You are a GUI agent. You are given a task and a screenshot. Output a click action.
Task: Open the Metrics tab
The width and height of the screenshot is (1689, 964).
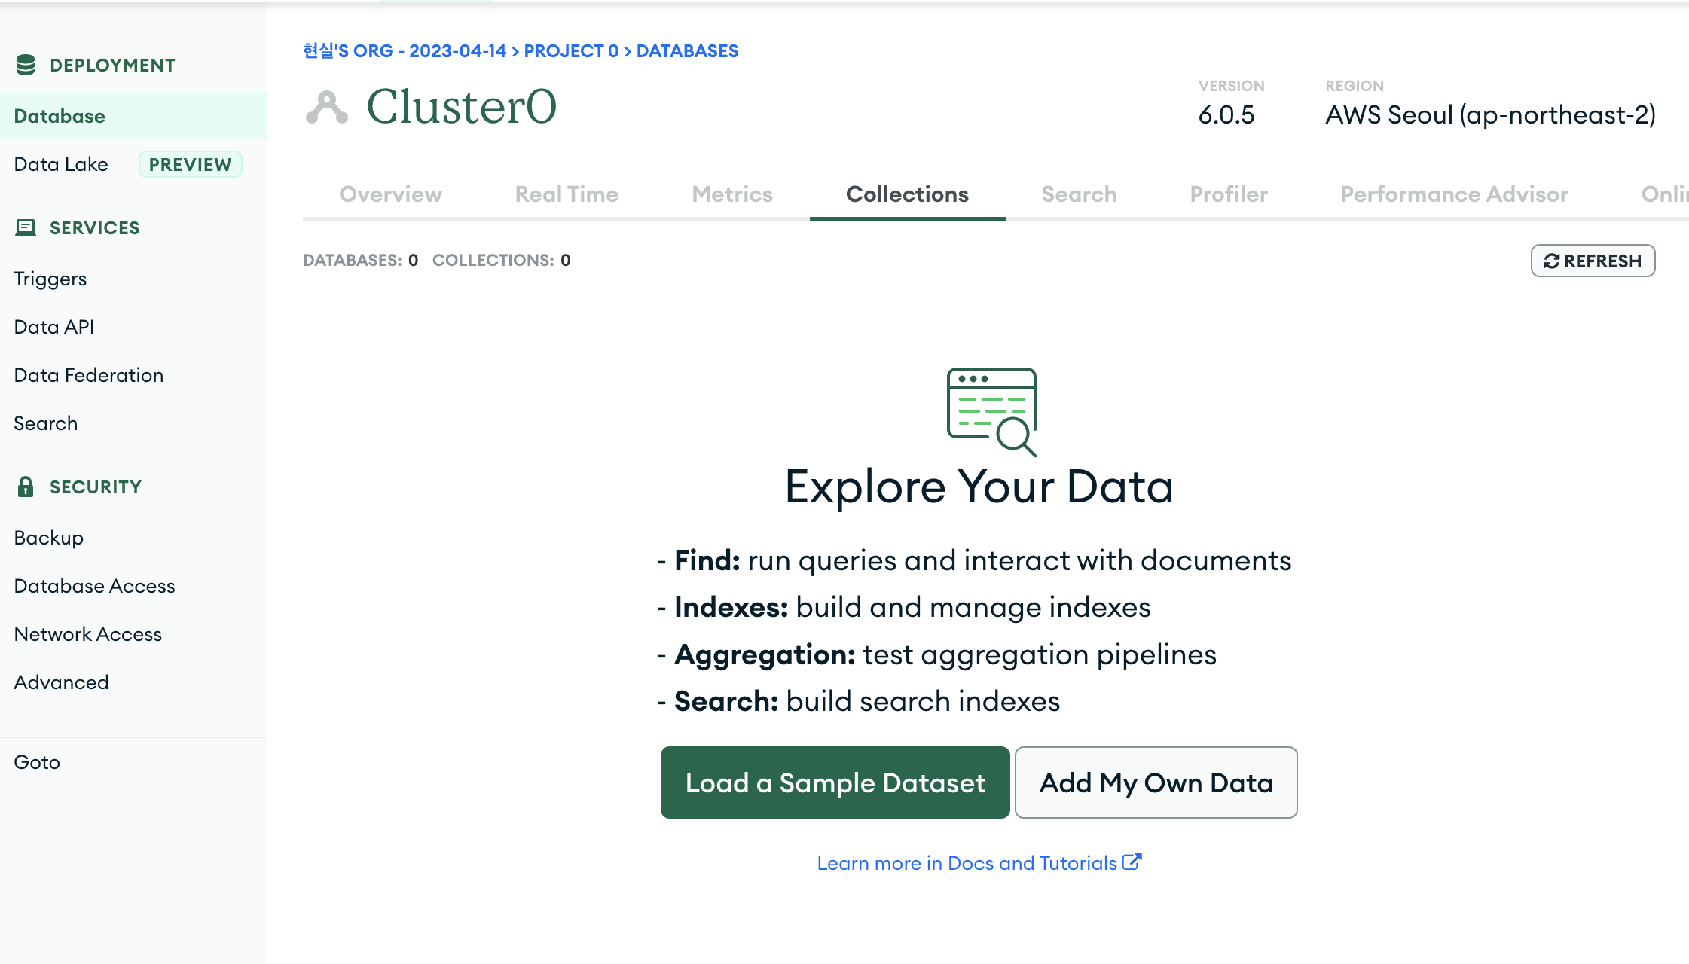point(732,194)
